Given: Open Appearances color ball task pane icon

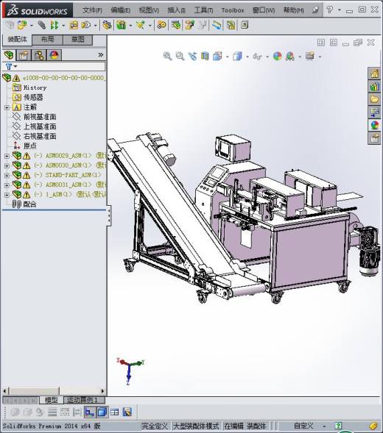Looking at the screenshot, I should point(374,125).
